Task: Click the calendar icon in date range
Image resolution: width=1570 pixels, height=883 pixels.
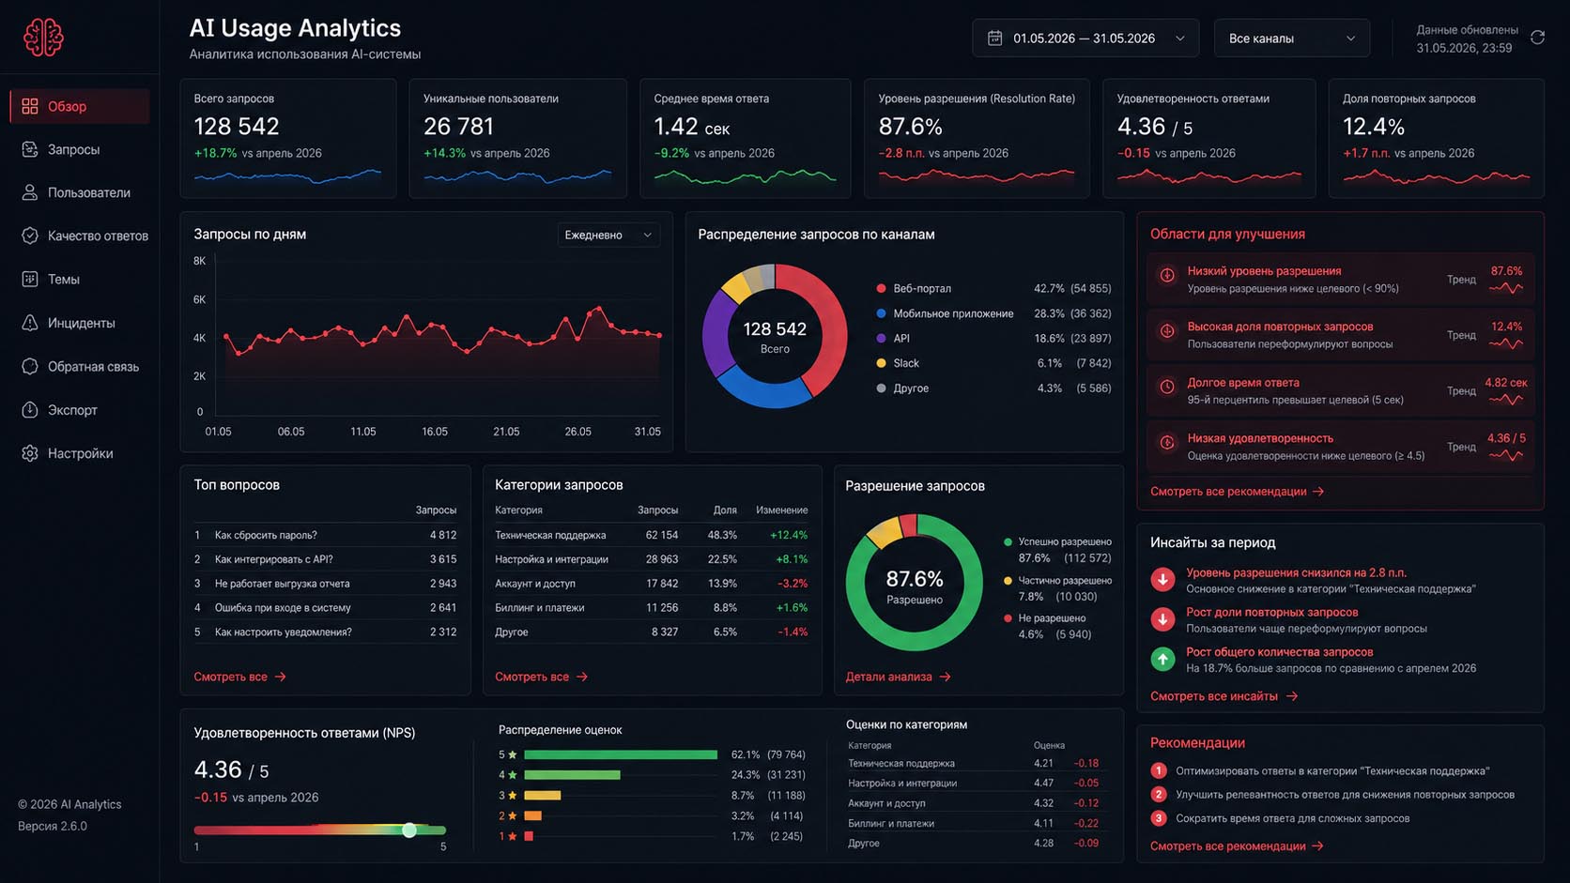Action: tap(994, 38)
